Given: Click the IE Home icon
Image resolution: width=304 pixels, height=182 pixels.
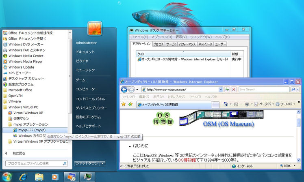Looking at the screenshot, I should (226, 104).
